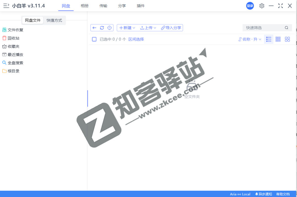The image size is (297, 197).
Task: Switch to the 相册 albums tab
Action: tap(85, 6)
